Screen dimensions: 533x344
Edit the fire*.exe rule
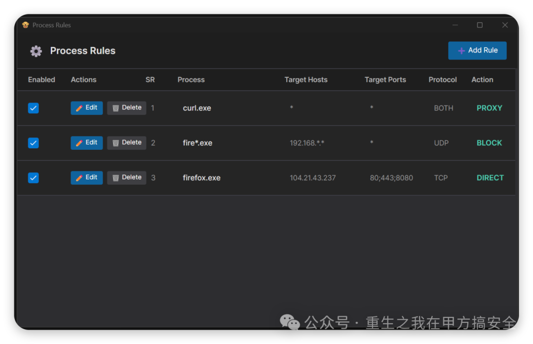click(87, 143)
